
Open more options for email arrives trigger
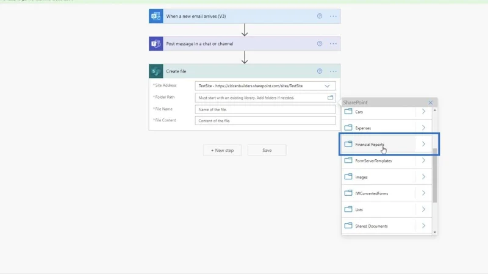[333, 16]
